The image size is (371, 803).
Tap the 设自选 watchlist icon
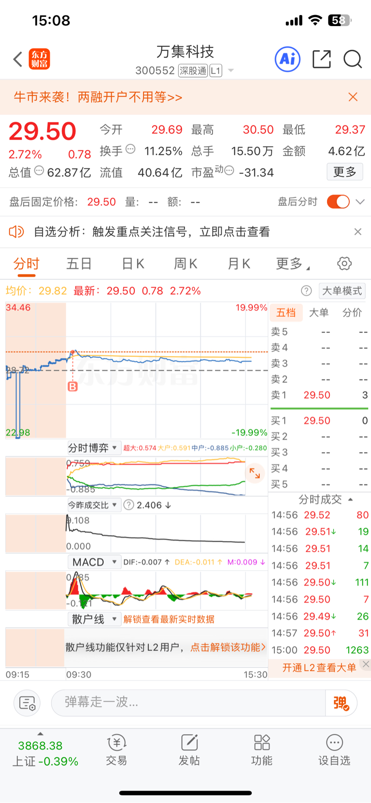pos(334,750)
